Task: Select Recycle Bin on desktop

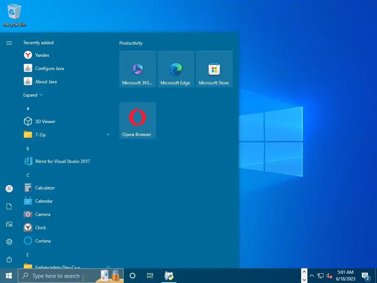Action: pyautogui.click(x=14, y=15)
